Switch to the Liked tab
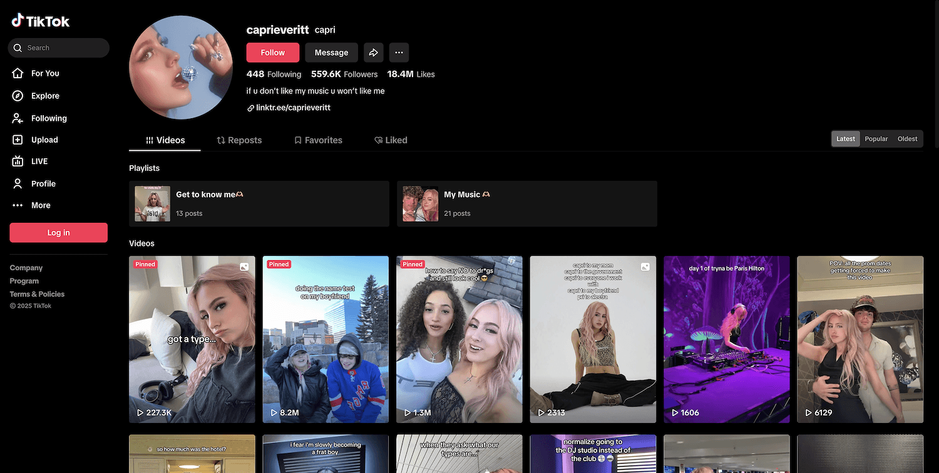The width and height of the screenshot is (939, 473). pos(391,140)
